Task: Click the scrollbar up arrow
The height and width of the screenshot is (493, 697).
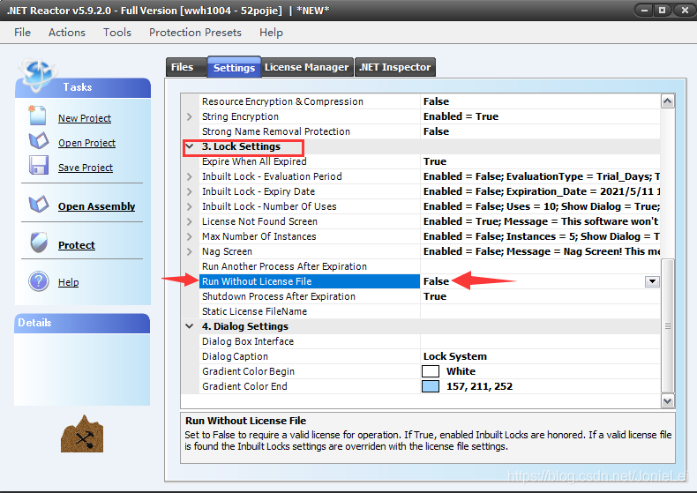Action: (x=667, y=101)
